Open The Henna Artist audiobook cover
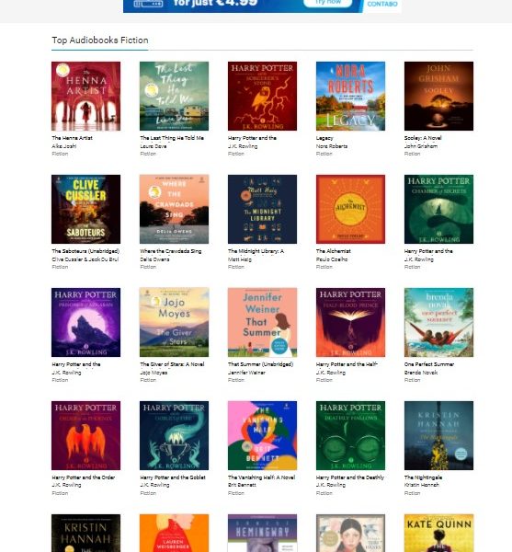The image size is (512, 552). [85, 96]
